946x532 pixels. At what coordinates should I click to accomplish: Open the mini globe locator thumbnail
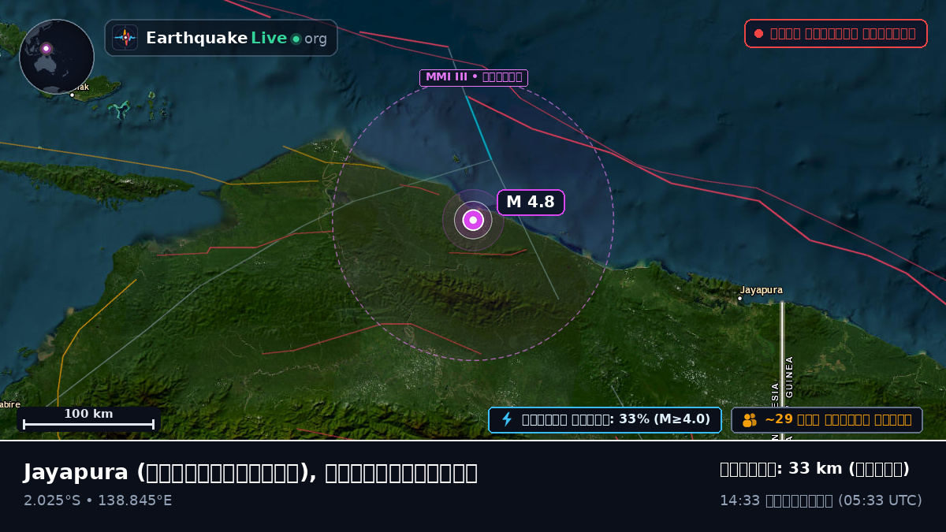[57, 57]
